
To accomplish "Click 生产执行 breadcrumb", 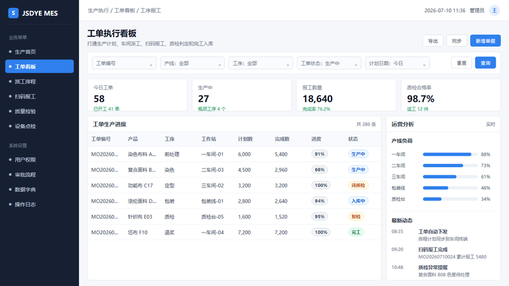I will pos(98,10).
